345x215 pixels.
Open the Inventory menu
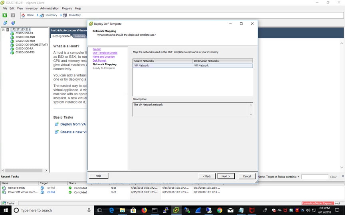coord(32,8)
